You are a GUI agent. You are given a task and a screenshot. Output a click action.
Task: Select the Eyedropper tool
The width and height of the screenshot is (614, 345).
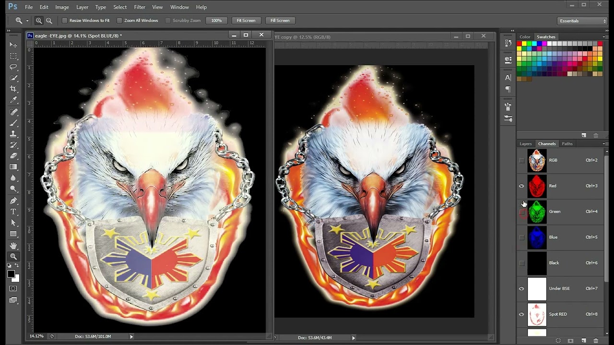coord(13,100)
